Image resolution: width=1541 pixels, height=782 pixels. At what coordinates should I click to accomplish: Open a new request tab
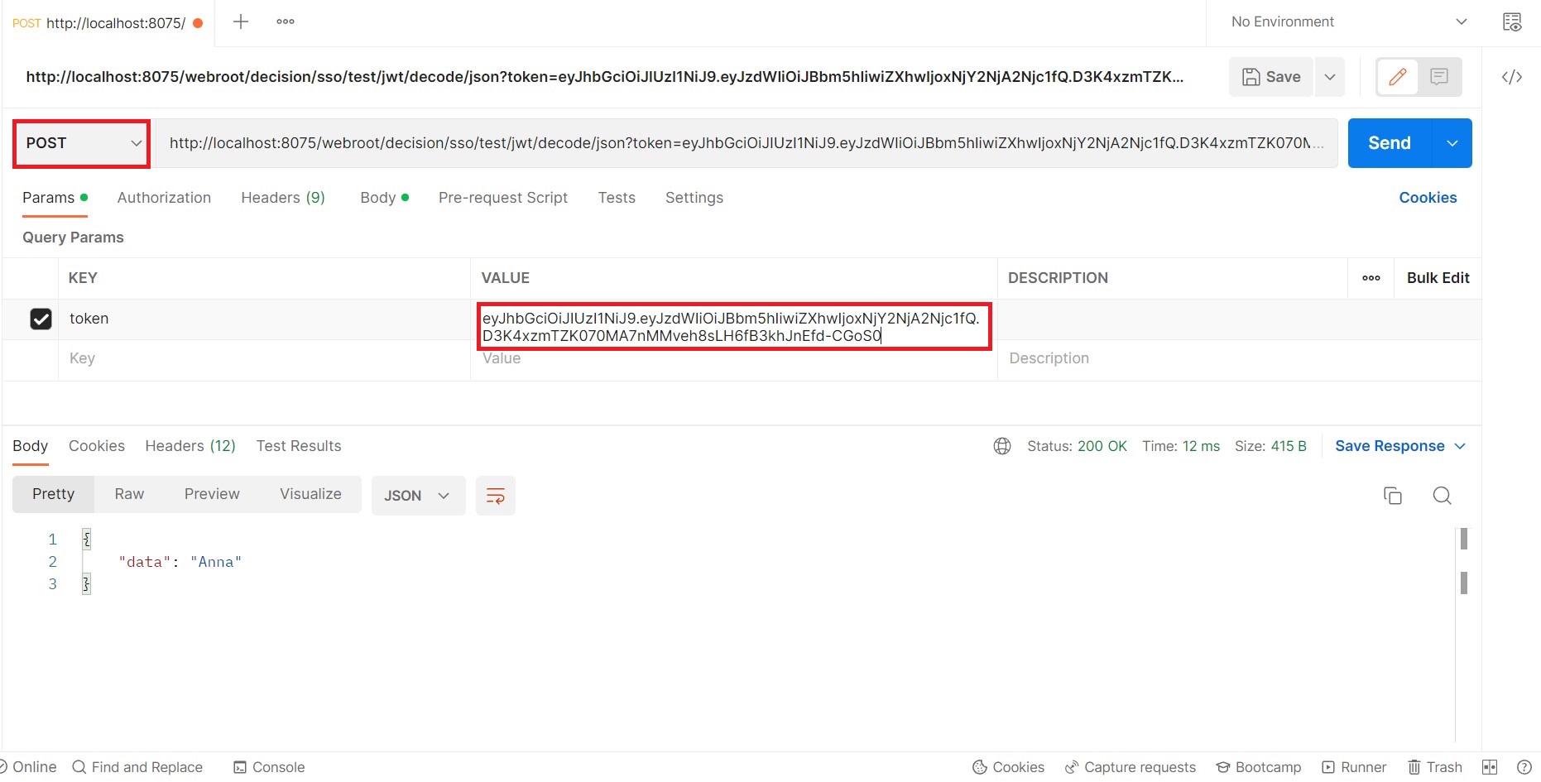241,22
